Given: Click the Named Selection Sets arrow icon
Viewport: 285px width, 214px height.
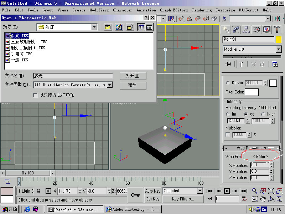Looking at the screenshot, I should coord(224,19).
